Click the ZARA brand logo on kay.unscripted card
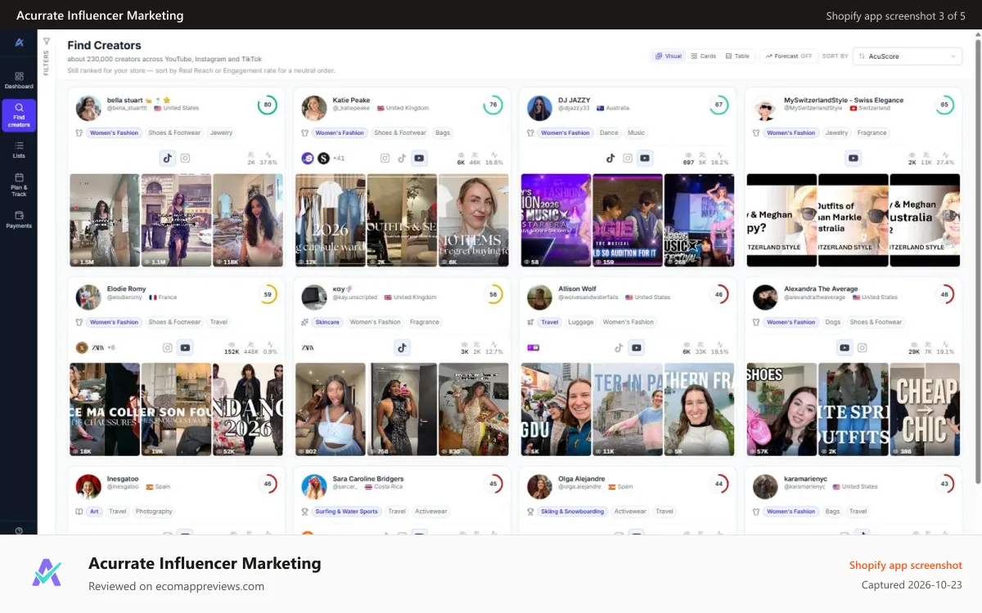The image size is (982, 613). pos(308,347)
